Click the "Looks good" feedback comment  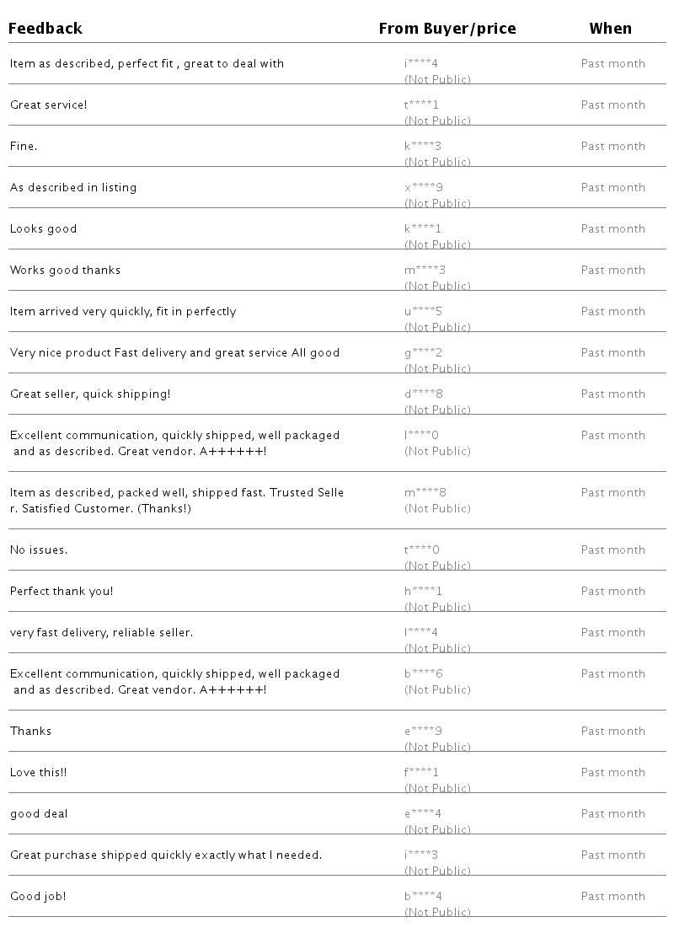pyautogui.click(x=43, y=229)
